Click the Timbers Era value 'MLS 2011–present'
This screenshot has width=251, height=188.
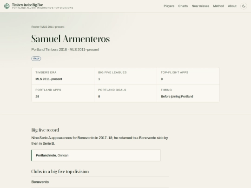point(49,79)
